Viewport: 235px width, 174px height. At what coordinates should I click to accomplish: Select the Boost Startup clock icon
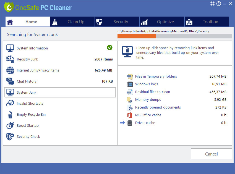tap(10, 125)
